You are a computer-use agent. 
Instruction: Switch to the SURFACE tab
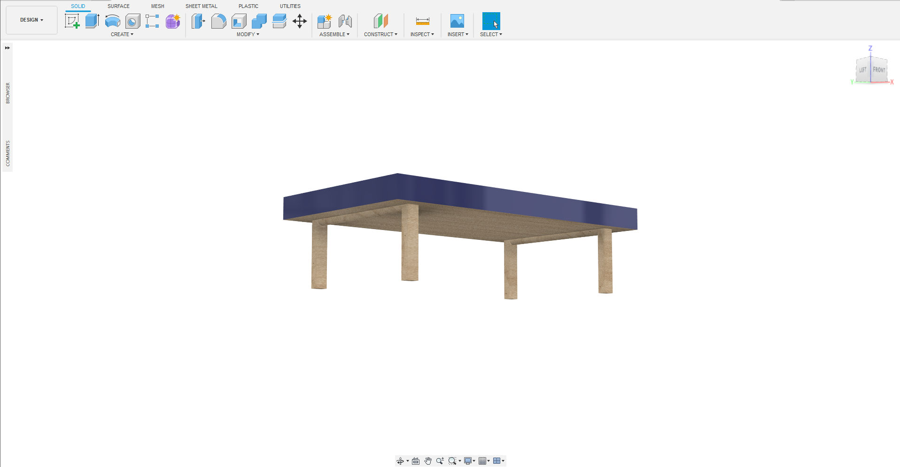tap(118, 6)
